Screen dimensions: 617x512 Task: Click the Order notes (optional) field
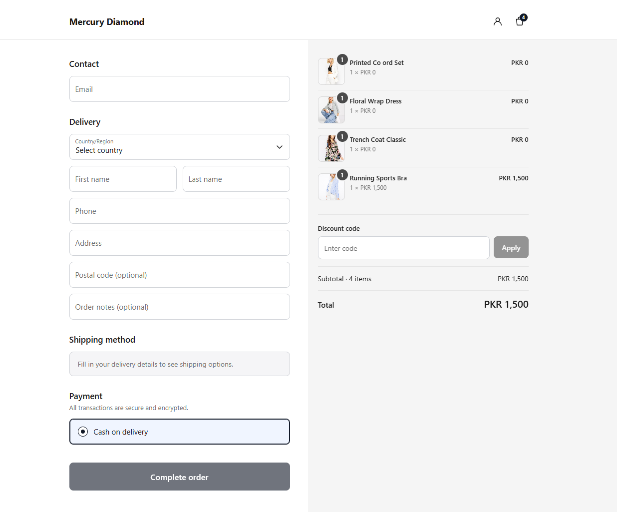pyautogui.click(x=180, y=307)
